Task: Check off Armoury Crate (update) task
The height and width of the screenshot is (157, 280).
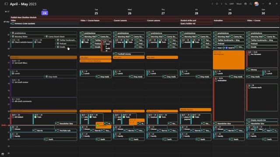Action: pos(13,24)
